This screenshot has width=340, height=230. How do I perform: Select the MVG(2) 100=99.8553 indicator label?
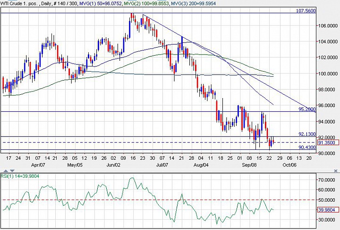point(146,3)
